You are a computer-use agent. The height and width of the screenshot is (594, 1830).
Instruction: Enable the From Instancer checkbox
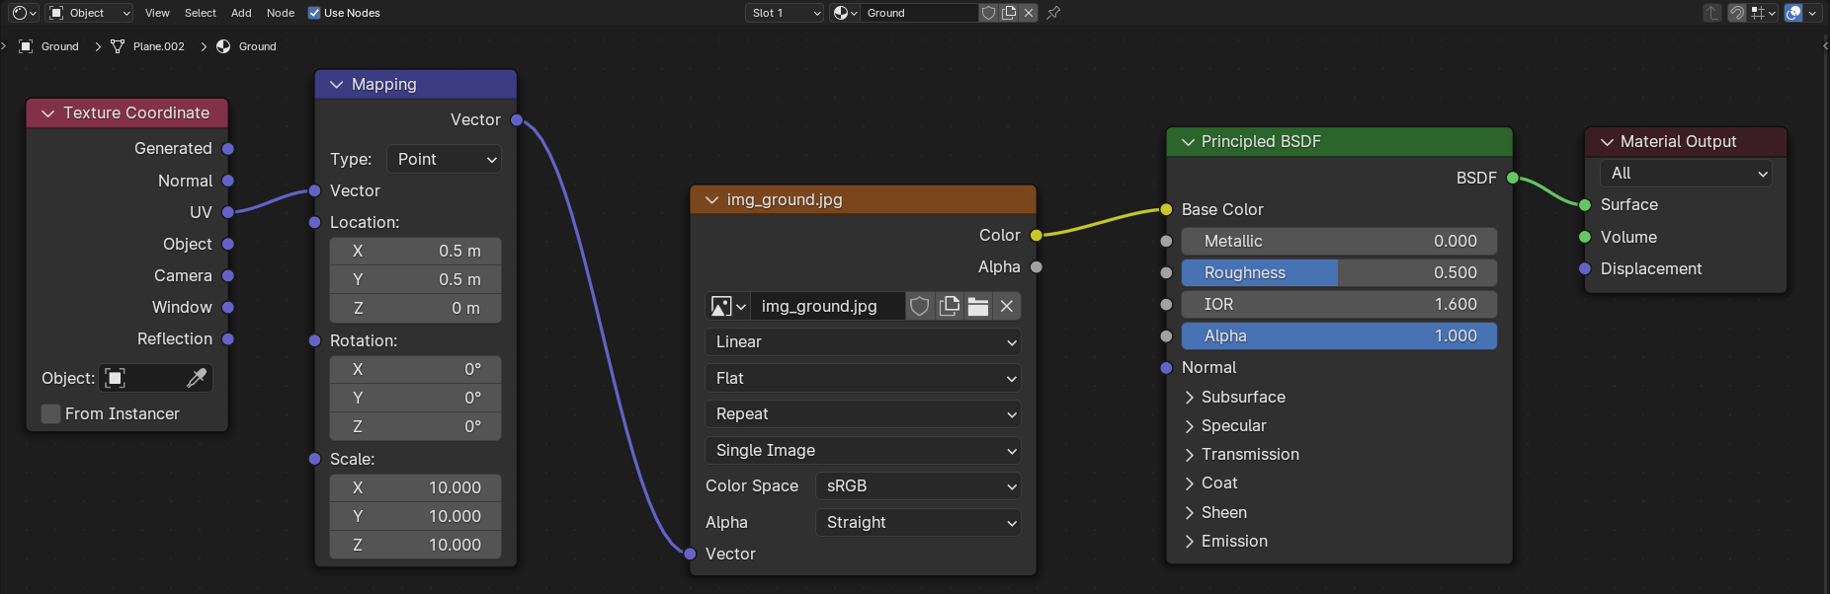point(51,414)
